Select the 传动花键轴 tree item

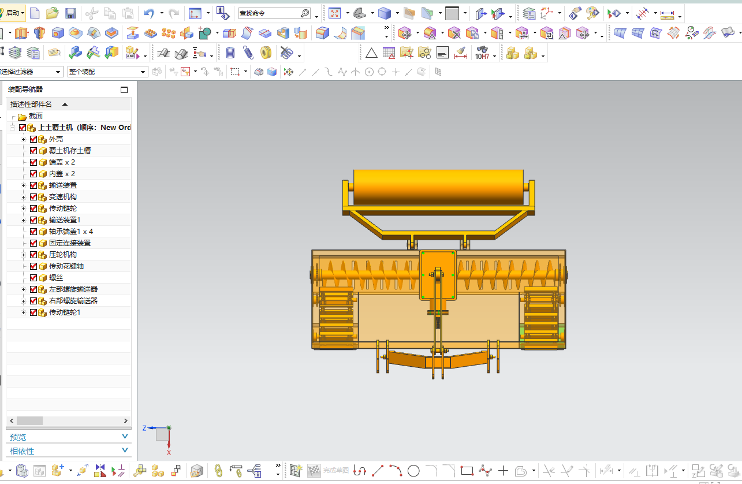tap(66, 266)
